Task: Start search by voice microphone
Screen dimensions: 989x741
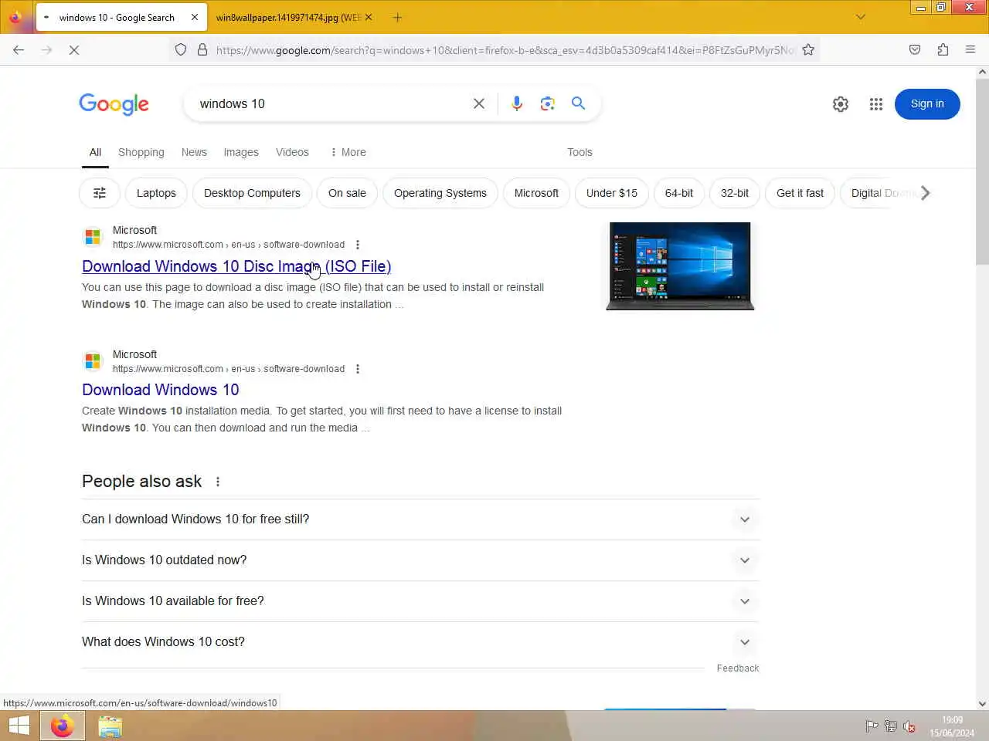Action: tap(517, 103)
